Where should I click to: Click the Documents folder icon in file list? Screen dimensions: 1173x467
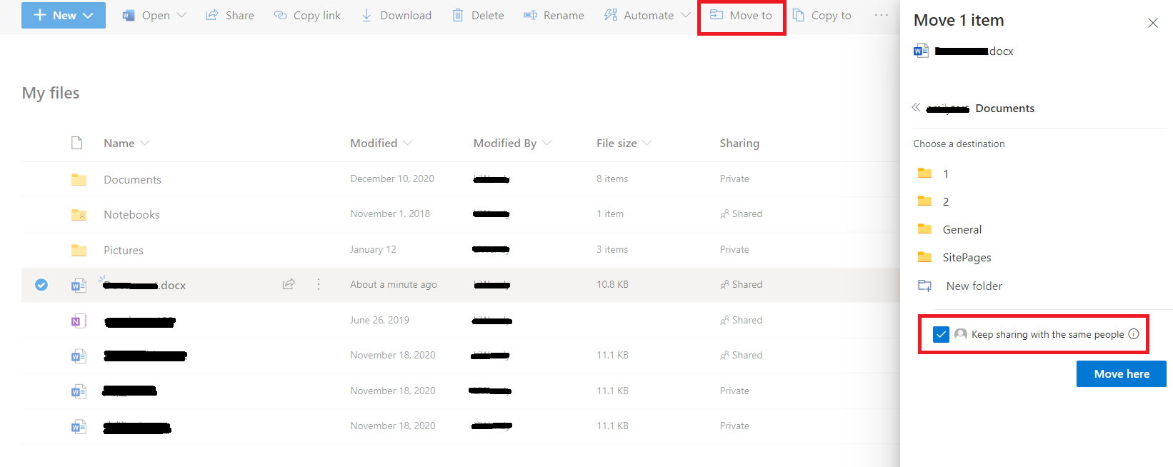pyautogui.click(x=79, y=179)
